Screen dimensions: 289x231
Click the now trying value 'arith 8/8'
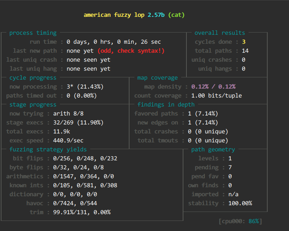pos(68,114)
